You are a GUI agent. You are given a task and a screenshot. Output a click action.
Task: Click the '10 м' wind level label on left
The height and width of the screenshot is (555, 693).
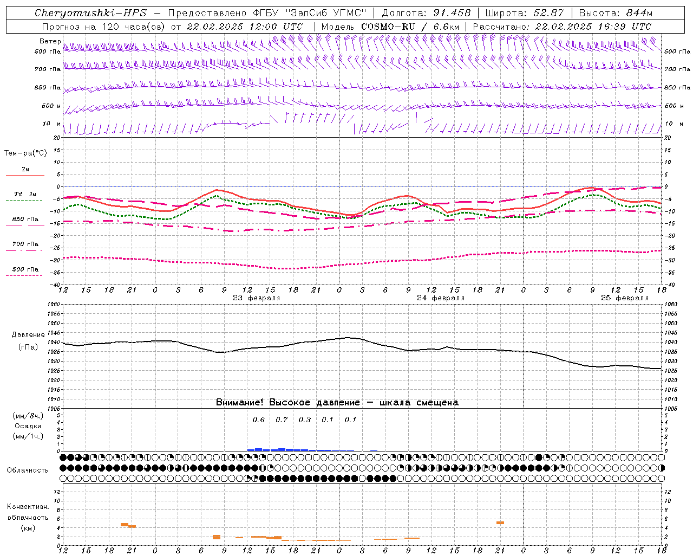pyautogui.click(x=51, y=124)
